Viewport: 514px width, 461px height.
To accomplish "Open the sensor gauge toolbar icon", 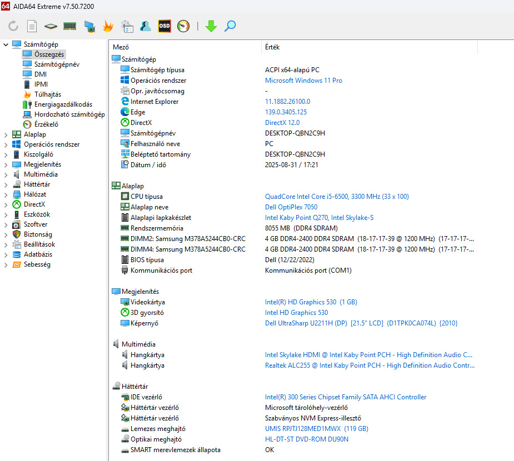I will [183, 26].
